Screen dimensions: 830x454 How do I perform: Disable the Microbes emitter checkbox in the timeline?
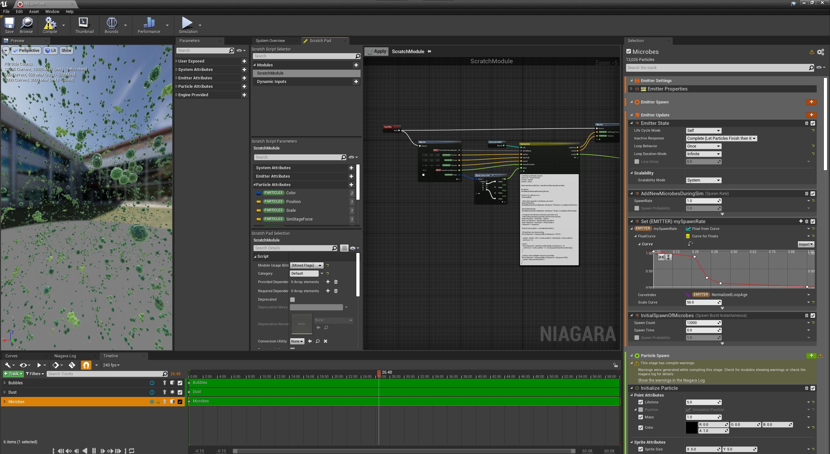[180, 401]
